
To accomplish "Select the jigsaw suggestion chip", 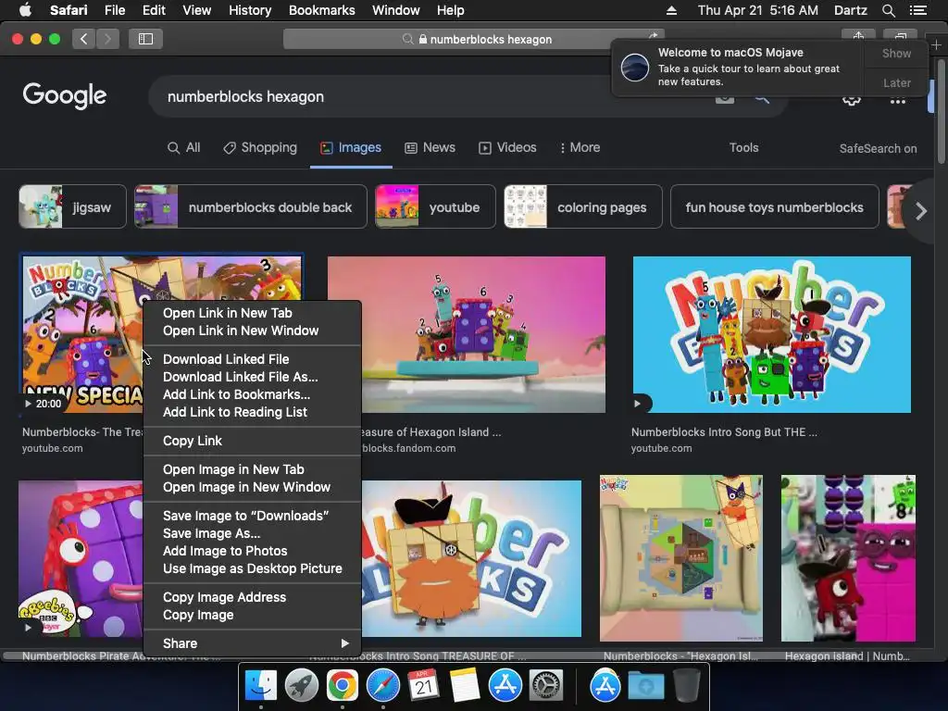I will point(72,206).
